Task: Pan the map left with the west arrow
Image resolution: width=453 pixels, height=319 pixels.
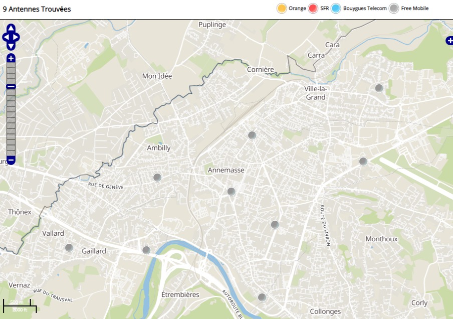Action: (5, 37)
